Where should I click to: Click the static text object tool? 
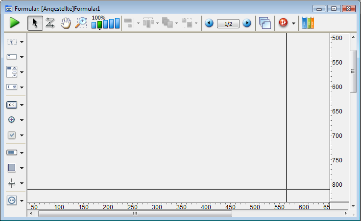click(x=12, y=43)
